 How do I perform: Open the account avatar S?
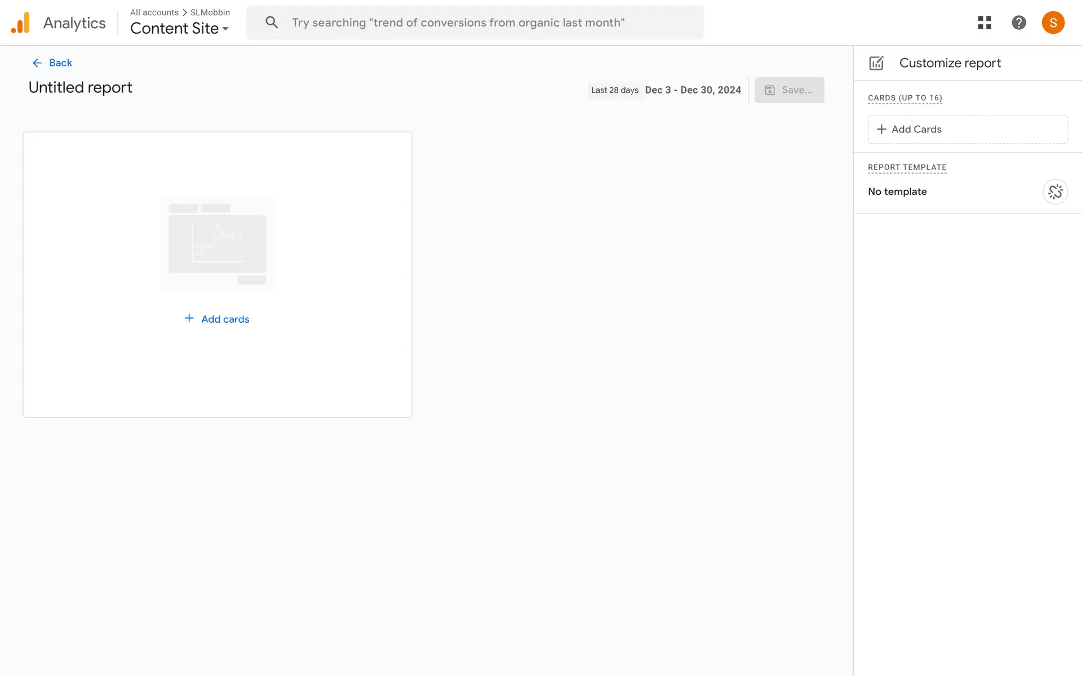[1053, 23]
